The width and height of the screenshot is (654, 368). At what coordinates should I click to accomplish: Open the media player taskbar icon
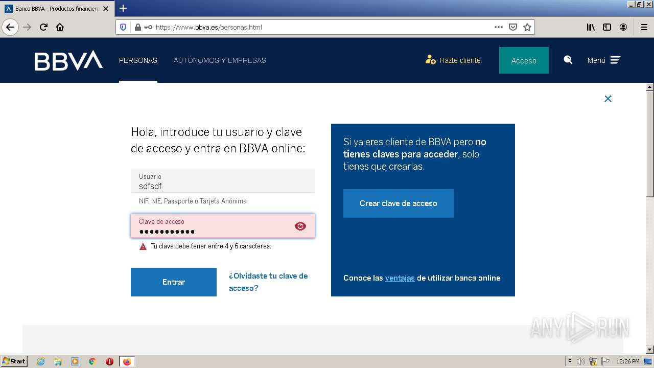tap(75, 361)
